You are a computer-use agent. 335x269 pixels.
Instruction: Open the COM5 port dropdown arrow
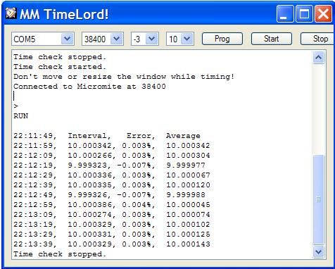tap(68, 39)
